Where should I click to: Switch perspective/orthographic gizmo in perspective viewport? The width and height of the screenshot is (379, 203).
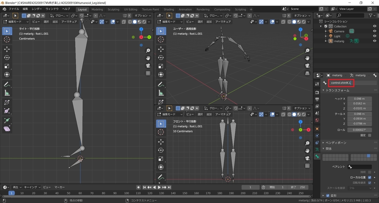[307, 73]
